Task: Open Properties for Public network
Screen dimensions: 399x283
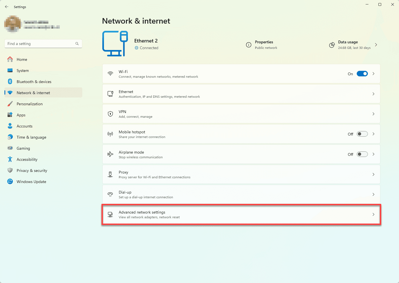Action: 262,45
